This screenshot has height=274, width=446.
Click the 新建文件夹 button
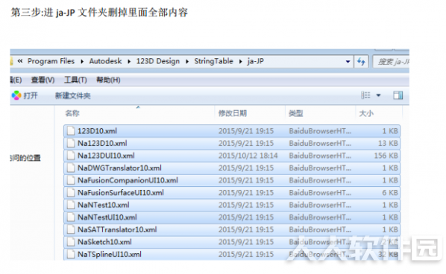point(72,96)
